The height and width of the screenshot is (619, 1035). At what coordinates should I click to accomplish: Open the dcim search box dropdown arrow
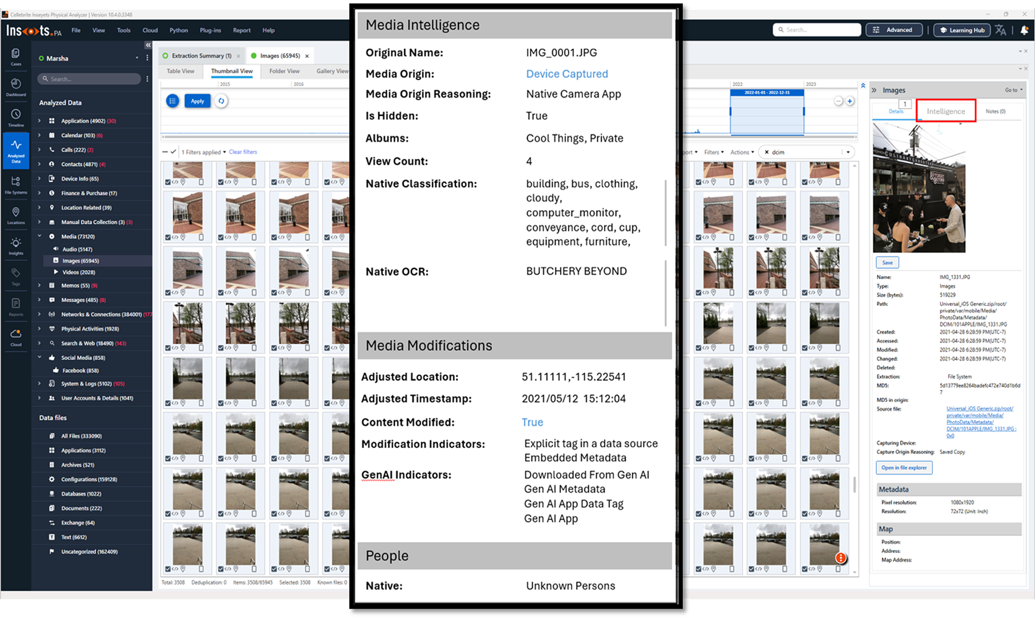848,152
